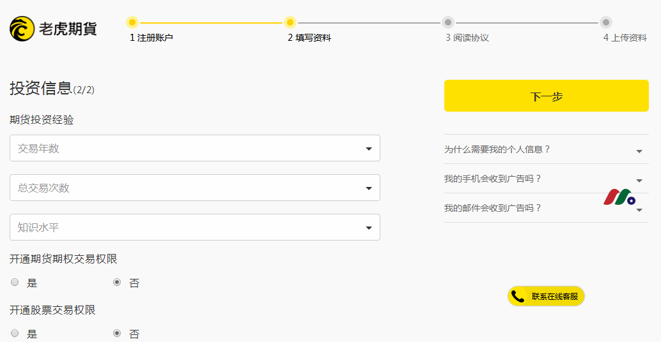
Task: Click the phone icon on customer service button
Action: pyautogui.click(x=518, y=297)
